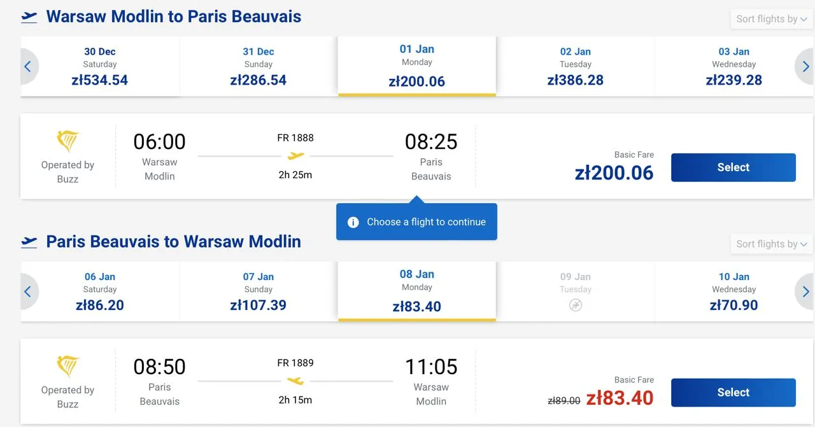The image size is (815, 427).
Task: Click the Ryanair harp logo on FR 1889
Action: [67, 367]
